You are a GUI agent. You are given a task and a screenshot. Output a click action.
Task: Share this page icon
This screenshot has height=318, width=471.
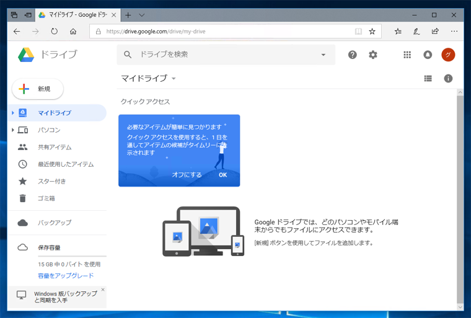[435, 31]
